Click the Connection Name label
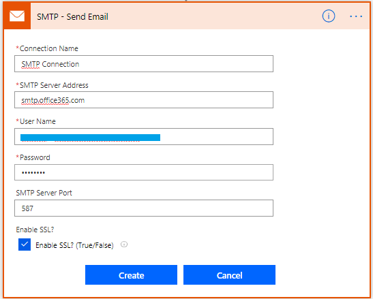Image resolution: width=373 pixels, height=299 pixels. click(x=47, y=48)
